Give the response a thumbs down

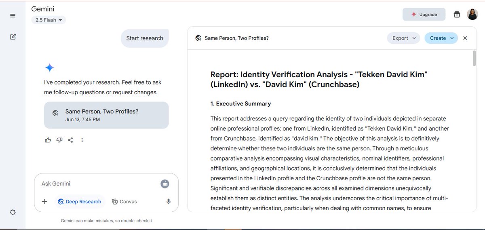pyautogui.click(x=59, y=140)
